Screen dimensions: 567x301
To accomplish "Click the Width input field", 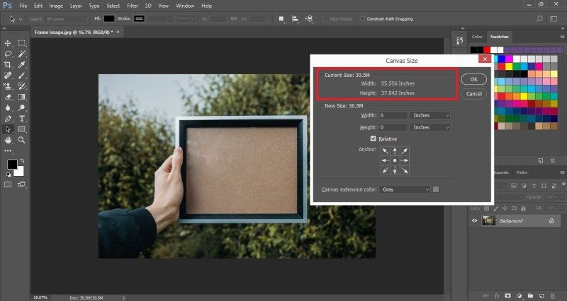I will click(393, 114).
